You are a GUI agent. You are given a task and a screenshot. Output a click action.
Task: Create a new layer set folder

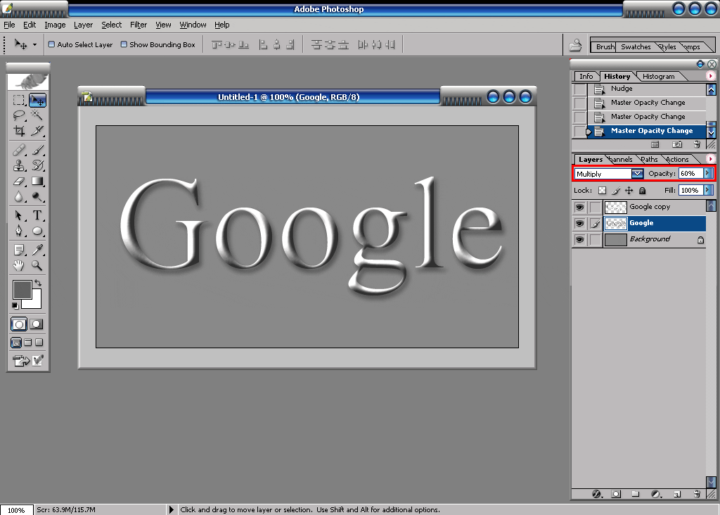pyautogui.click(x=636, y=495)
